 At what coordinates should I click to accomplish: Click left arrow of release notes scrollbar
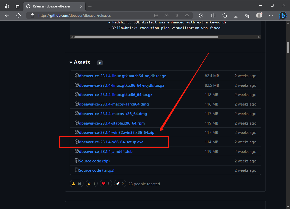72,37
